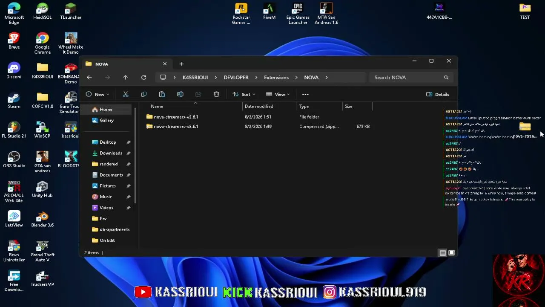Add a new Explorer tab

[x=181, y=64]
